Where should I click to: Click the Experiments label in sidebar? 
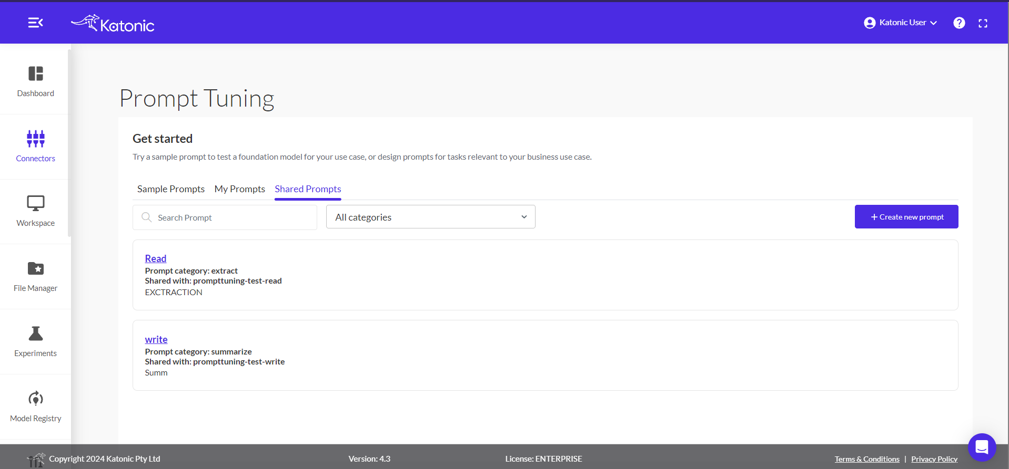[36, 353]
